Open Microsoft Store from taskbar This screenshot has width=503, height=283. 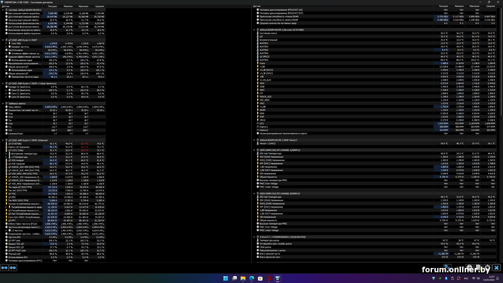(260, 278)
